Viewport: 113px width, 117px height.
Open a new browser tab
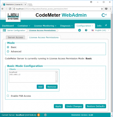tap(30, 4)
